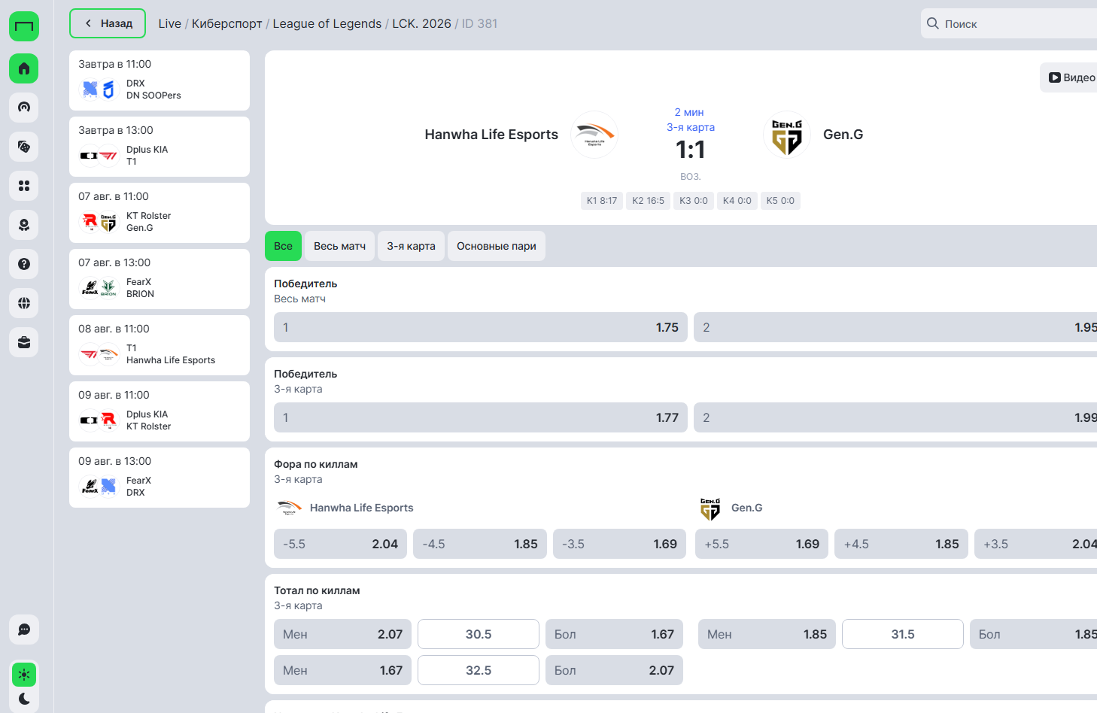Click the 31.5 total kills value
Image resolution: width=1097 pixels, height=713 pixels.
(x=903, y=634)
